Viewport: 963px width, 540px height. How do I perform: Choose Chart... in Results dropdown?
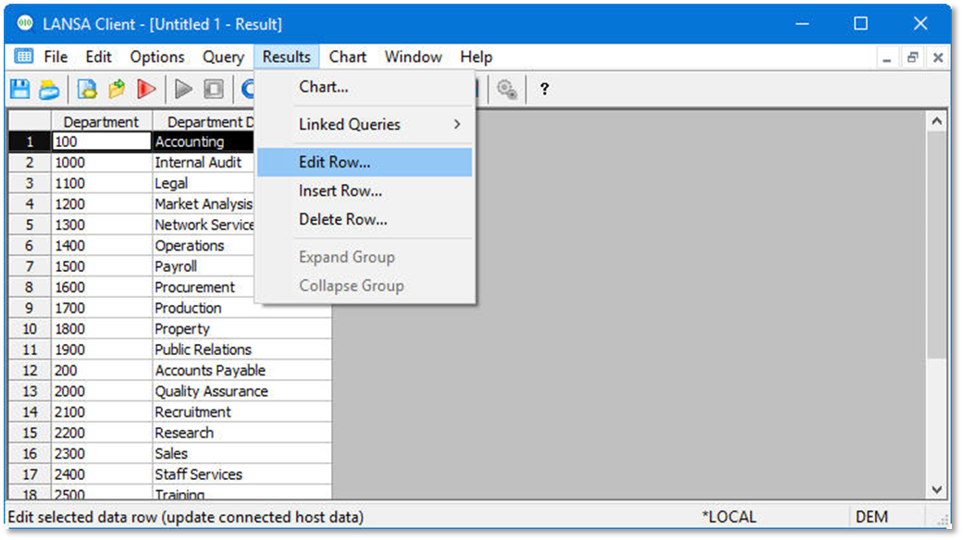click(x=364, y=87)
